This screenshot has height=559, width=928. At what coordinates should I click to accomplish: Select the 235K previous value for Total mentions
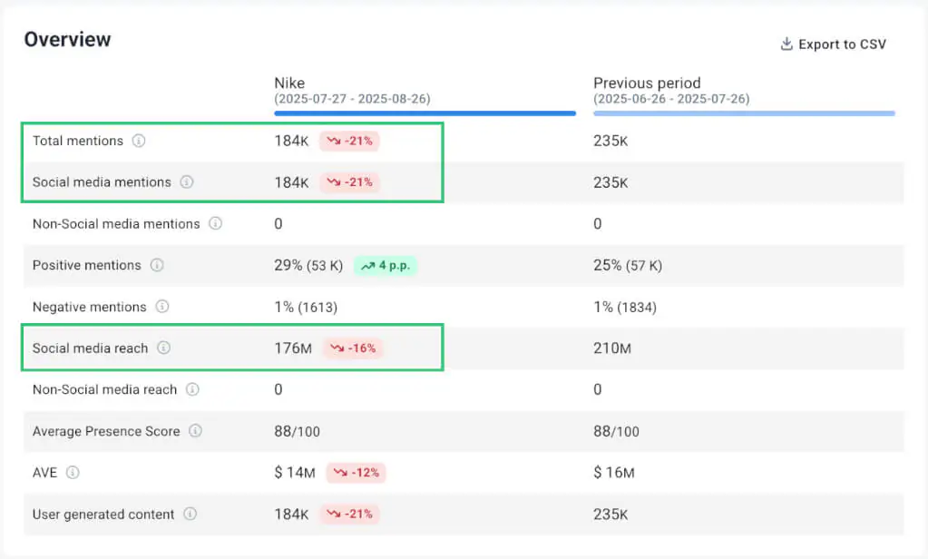coord(611,141)
